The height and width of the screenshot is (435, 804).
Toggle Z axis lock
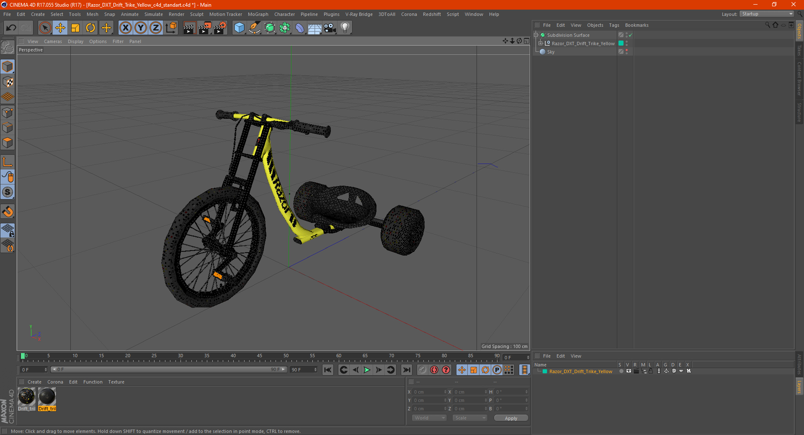[156, 28]
